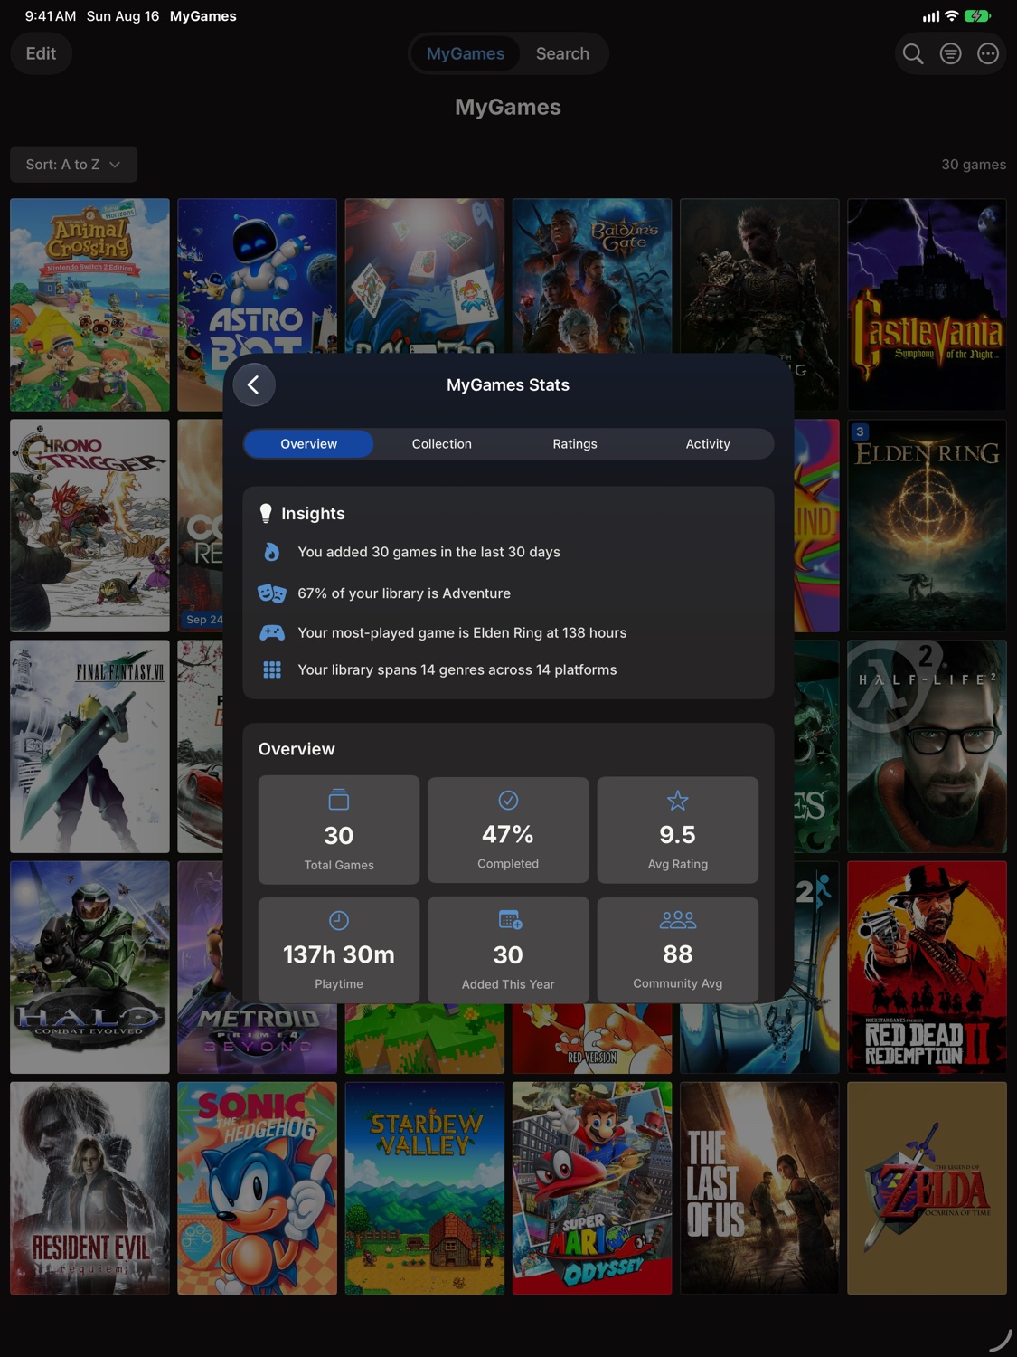Tap the MyGames Stats panel title
The image size is (1017, 1357).
coord(508,384)
